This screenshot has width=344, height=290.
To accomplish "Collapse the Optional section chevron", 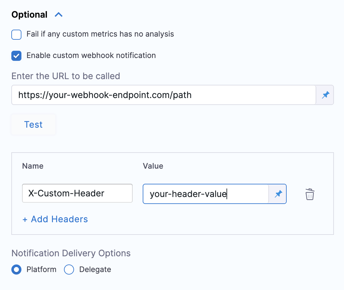I will pyautogui.click(x=59, y=14).
